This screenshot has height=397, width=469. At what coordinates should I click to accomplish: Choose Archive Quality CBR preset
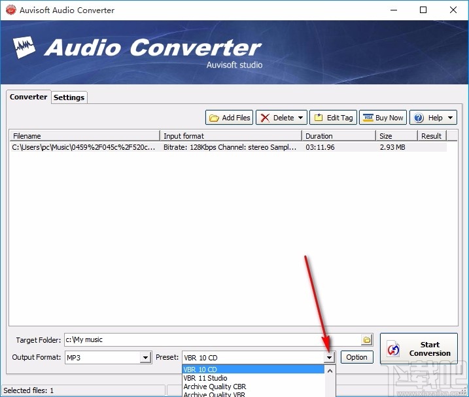[253, 387]
